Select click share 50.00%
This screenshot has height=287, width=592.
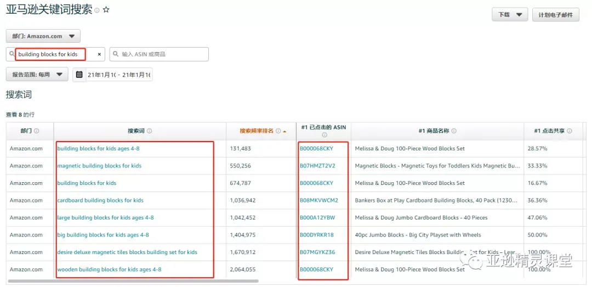pyautogui.click(x=538, y=235)
